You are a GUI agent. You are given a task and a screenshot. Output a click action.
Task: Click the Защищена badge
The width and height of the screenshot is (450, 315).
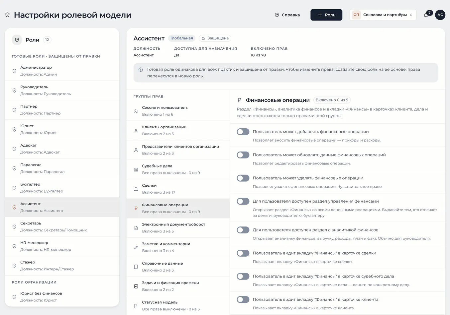coord(215,38)
